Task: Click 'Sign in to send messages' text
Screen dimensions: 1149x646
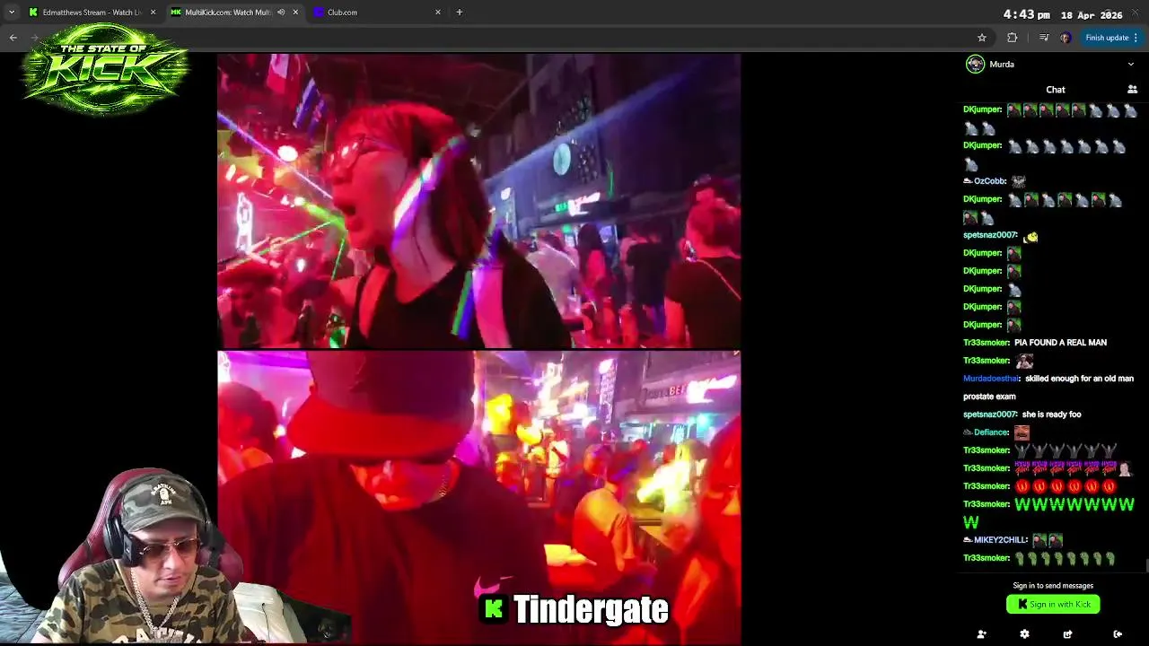Action: pos(1053,586)
